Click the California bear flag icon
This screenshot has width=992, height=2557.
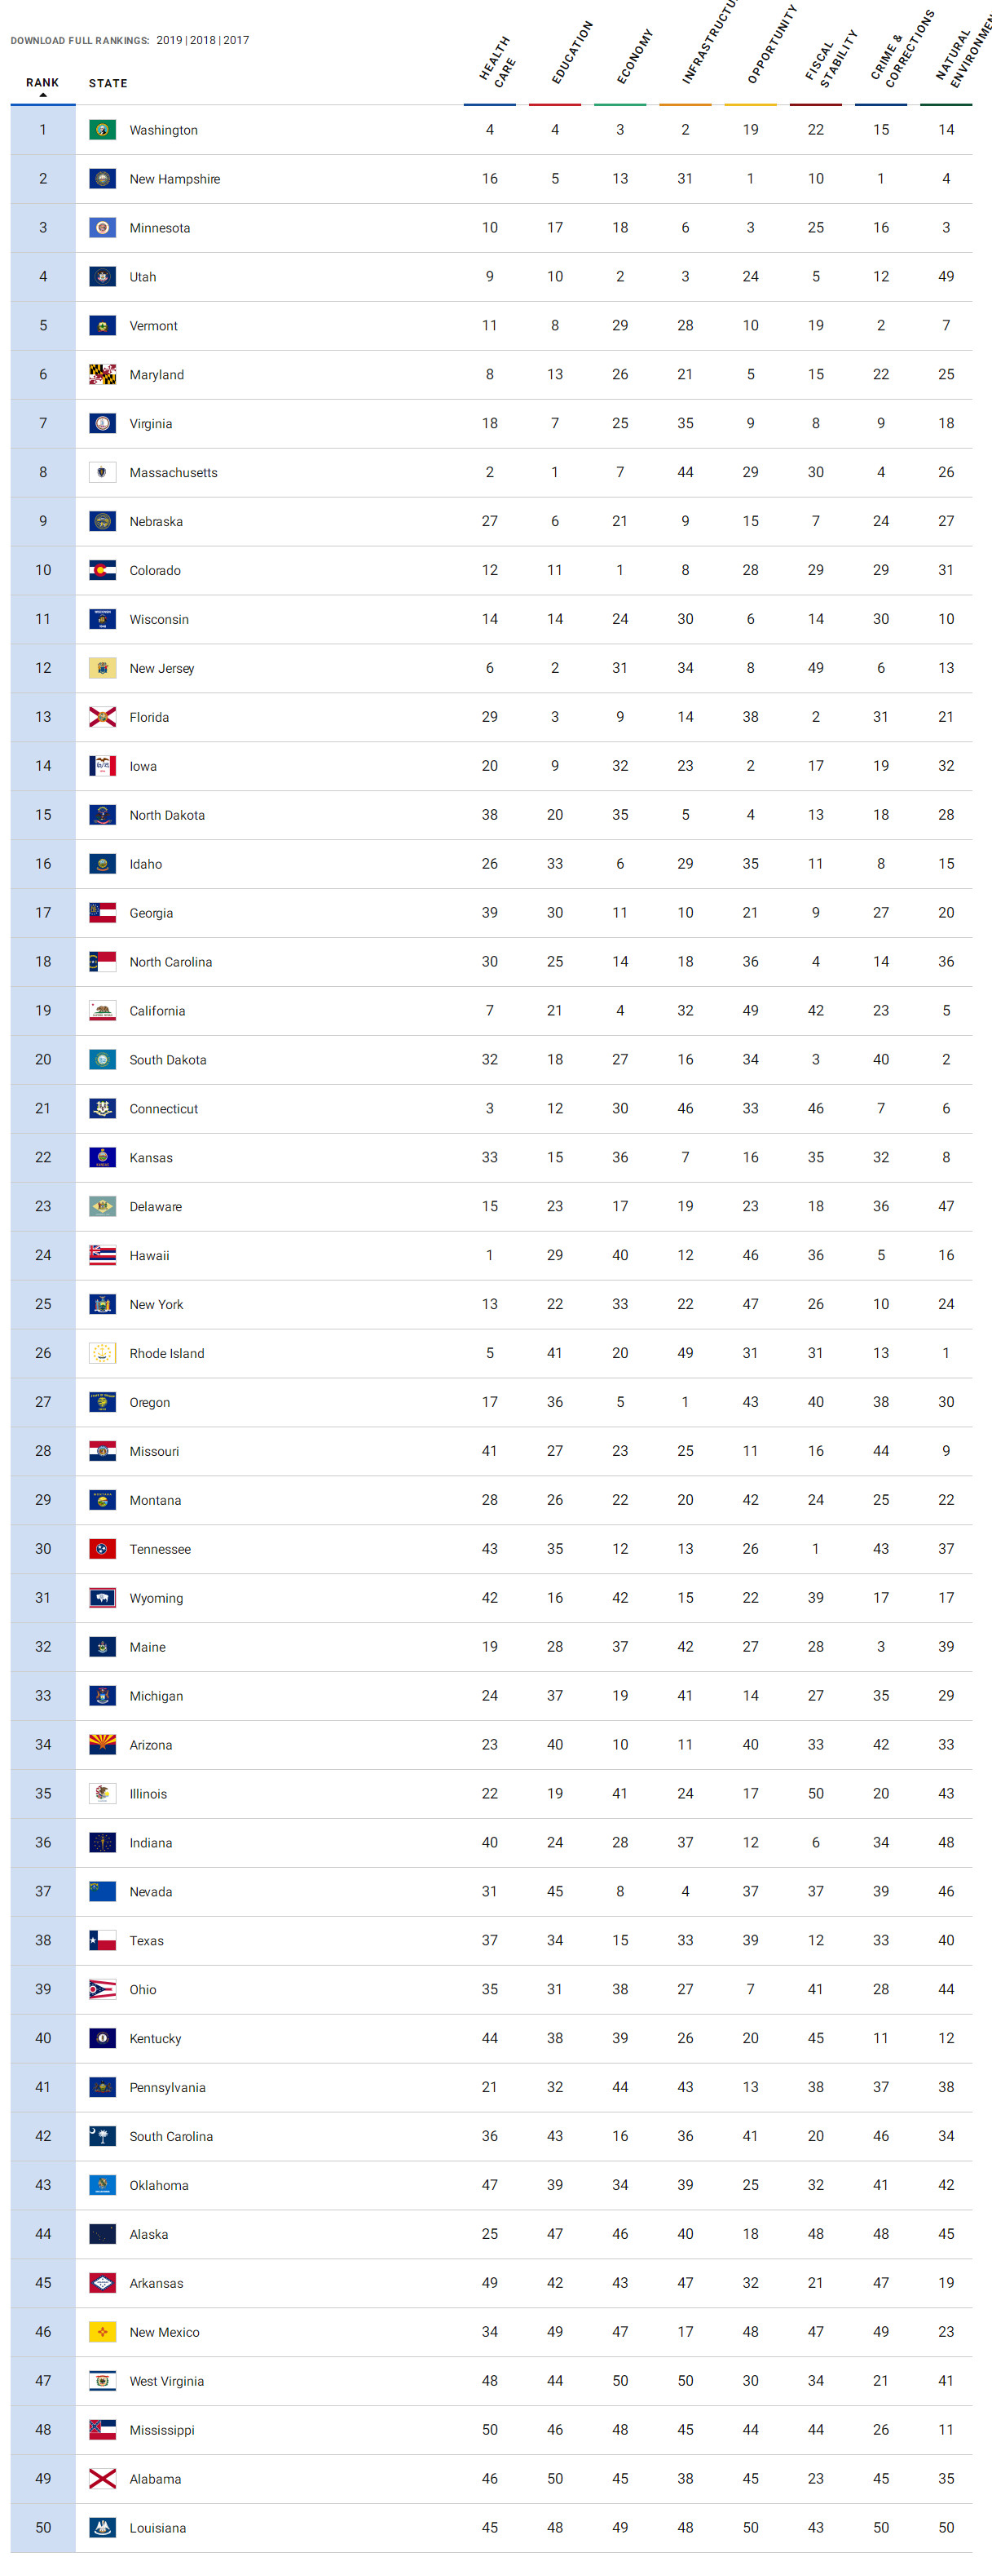pos(102,1011)
